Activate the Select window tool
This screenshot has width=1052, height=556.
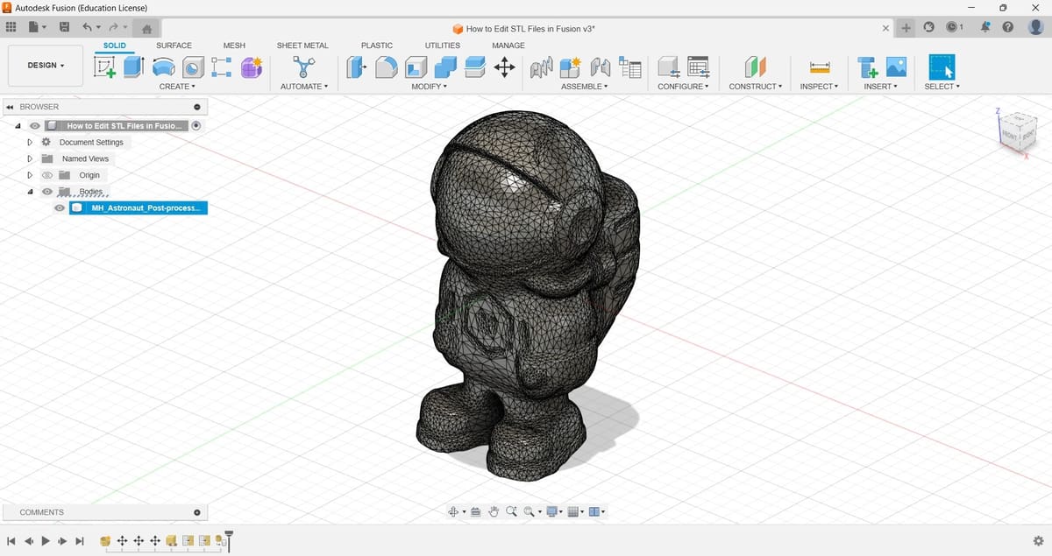[942, 67]
